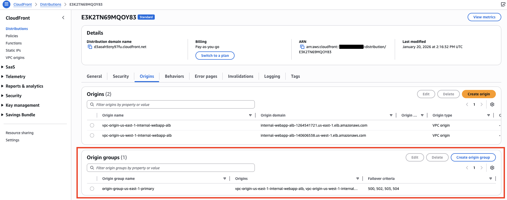Switch to the Invalidations tab
Viewport: 507px width, 200px height.
tap(241, 76)
